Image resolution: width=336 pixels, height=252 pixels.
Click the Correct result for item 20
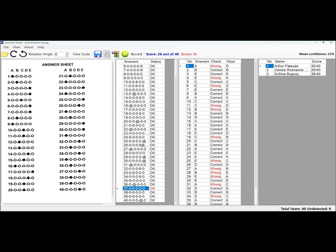pyautogui.click(x=216, y=141)
